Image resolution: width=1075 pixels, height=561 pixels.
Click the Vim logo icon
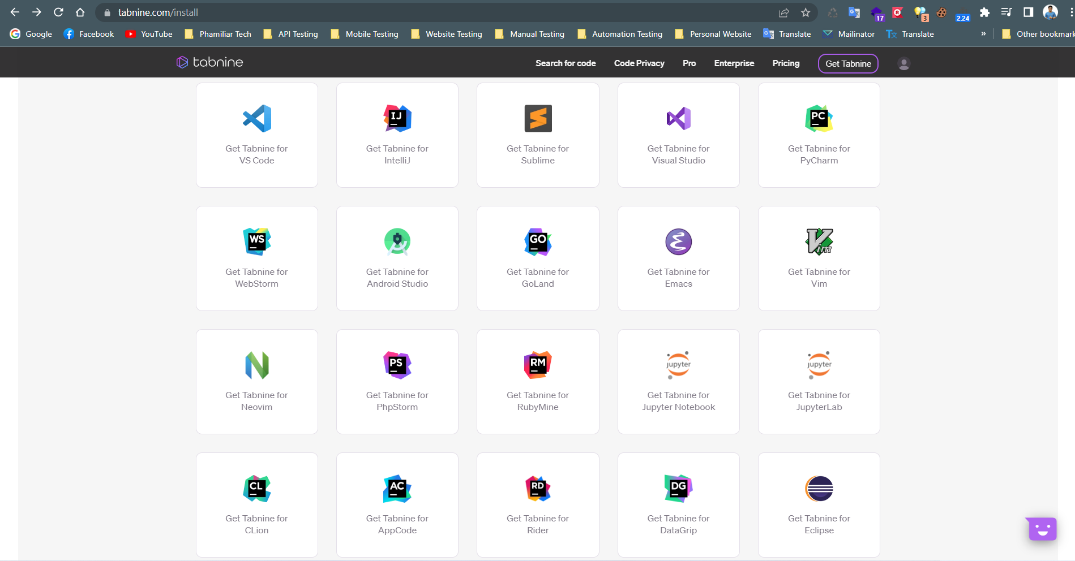[819, 242]
